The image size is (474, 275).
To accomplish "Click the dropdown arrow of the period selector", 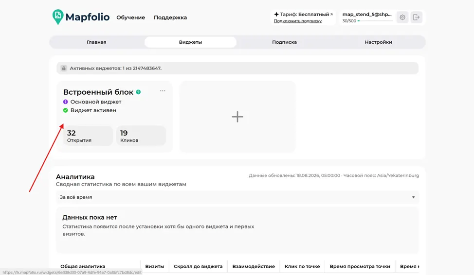I will pyautogui.click(x=413, y=197).
